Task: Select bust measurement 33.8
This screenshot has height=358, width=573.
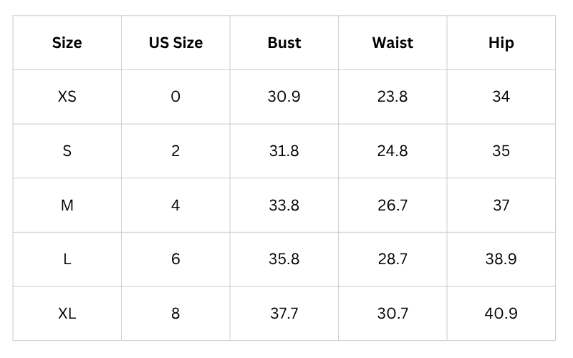Action: click(x=284, y=205)
